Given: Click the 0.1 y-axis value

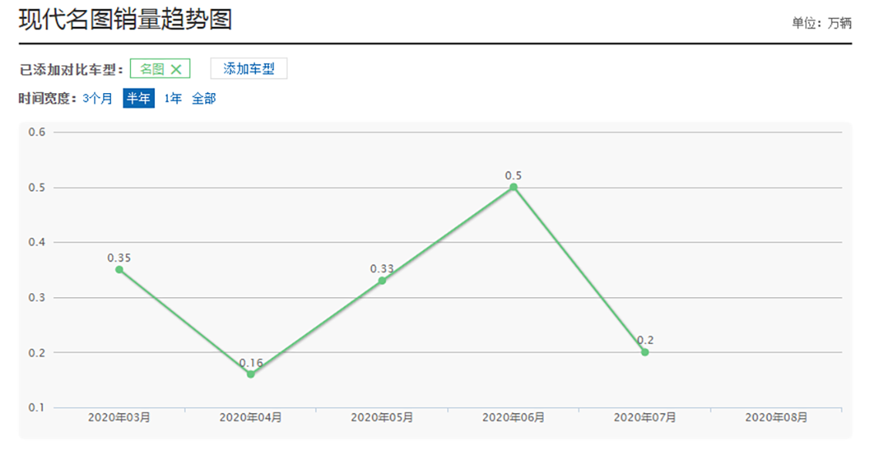Looking at the screenshot, I should click(x=37, y=408).
